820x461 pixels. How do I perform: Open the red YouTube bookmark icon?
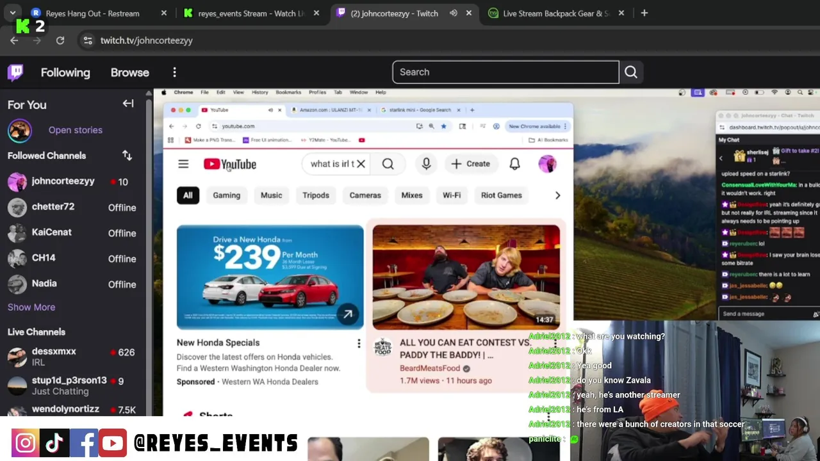(x=361, y=140)
